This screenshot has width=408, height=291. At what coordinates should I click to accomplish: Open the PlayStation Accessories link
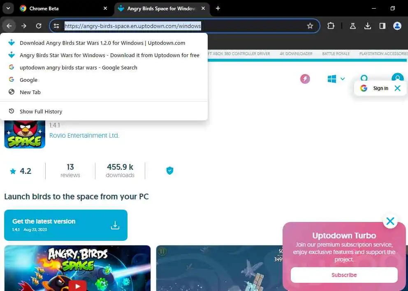click(x=384, y=53)
